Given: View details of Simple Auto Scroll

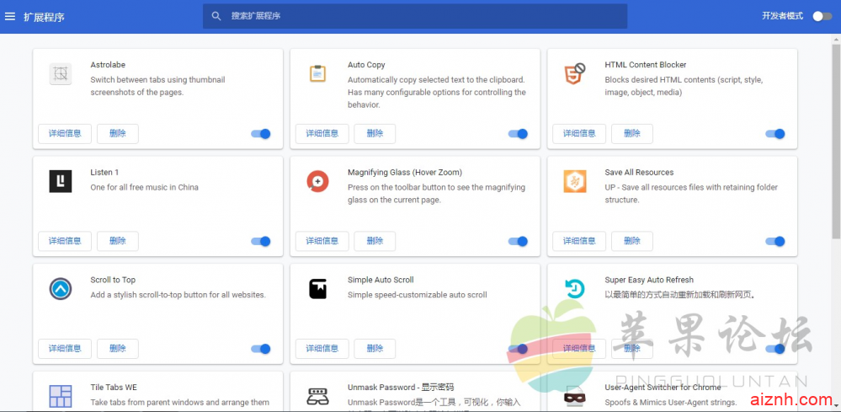Looking at the screenshot, I should [x=322, y=349].
